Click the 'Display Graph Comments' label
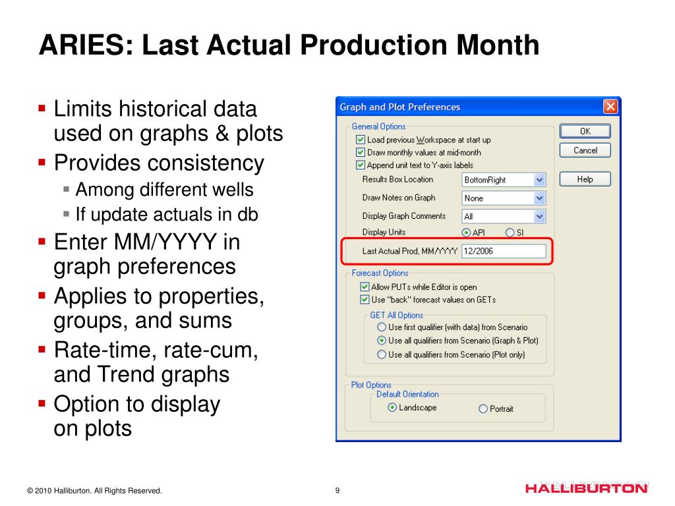The width and height of the screenshot is (675, 506). tap(404, 216)
